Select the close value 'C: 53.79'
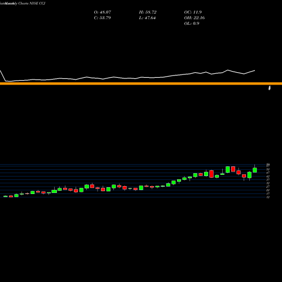282x282 pixels. (x=102, y=18)
